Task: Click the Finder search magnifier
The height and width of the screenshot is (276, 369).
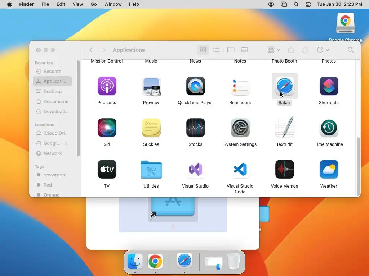Action: (350, 50)
